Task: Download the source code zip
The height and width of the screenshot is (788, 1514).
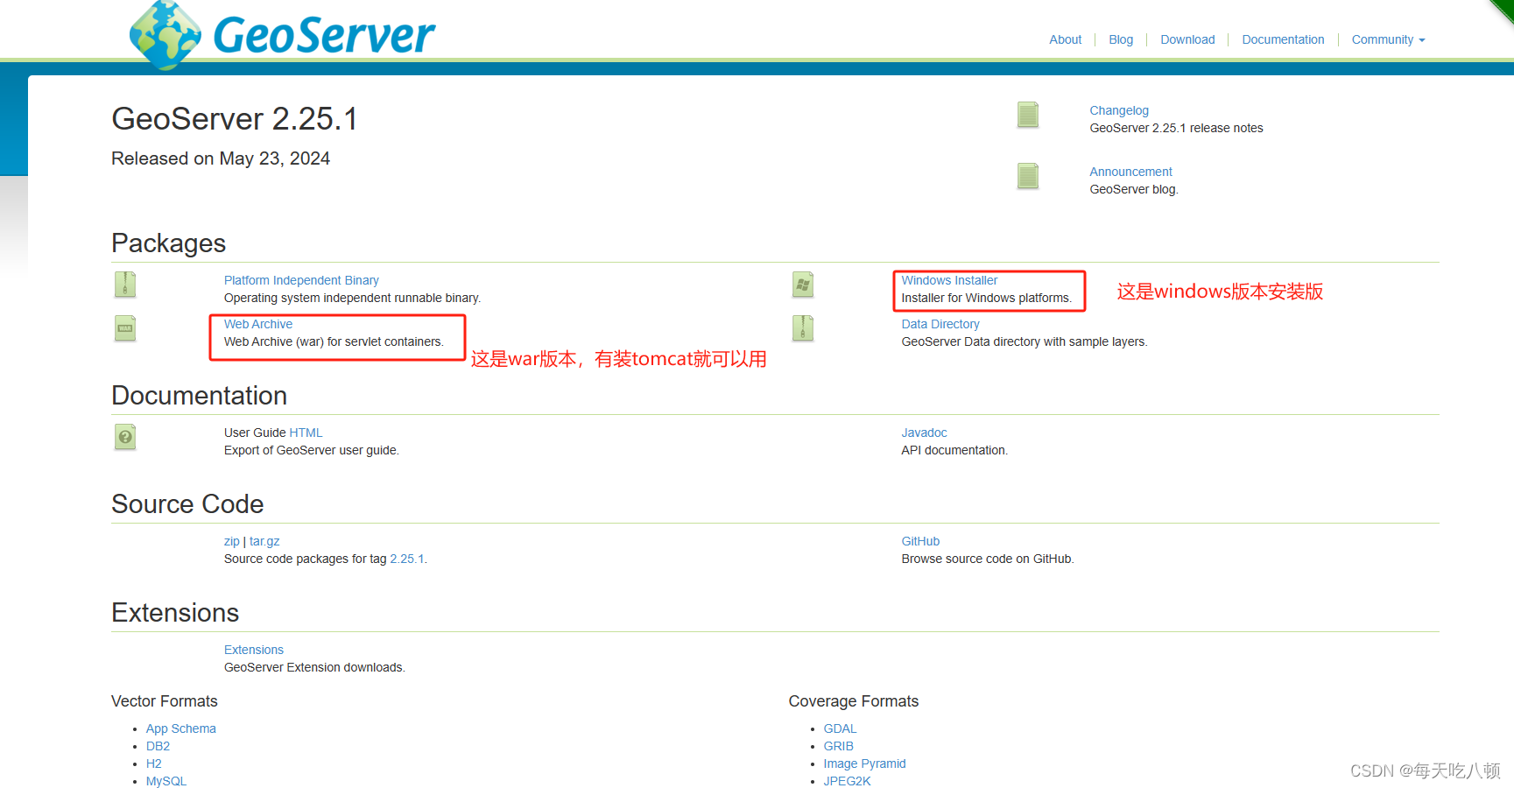Action: (231, 541)
